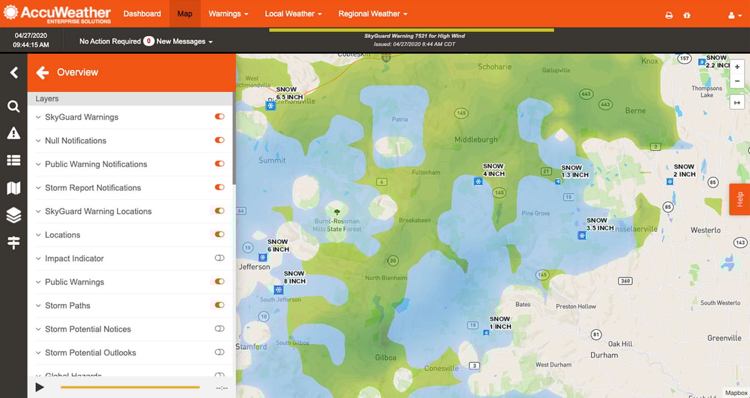Open the Regional Weather menu
Screen dimensions: 750x398
coord(372,14)
